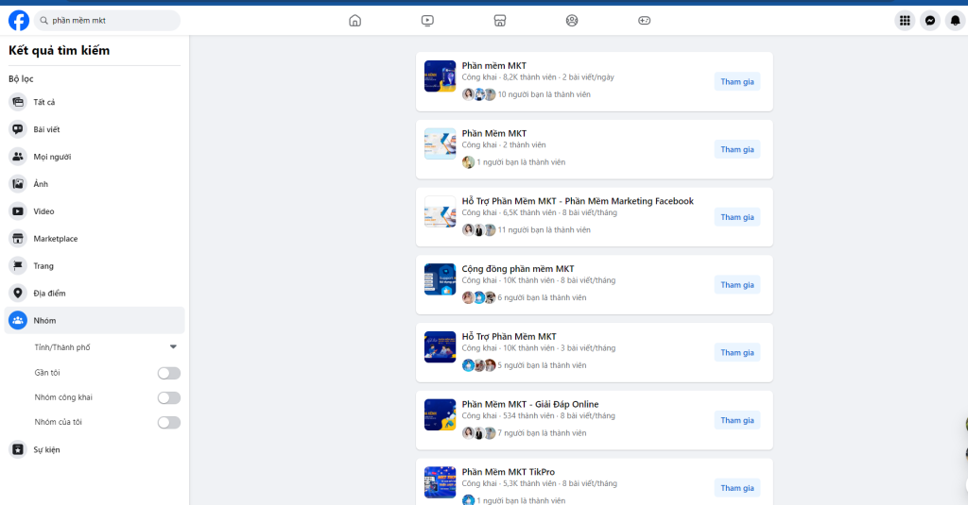Join 'Phần Mềm MKT - Giải Đáp Online'

[737, 421]
